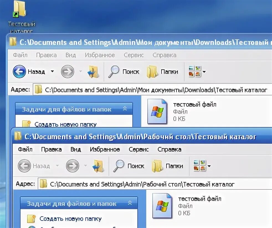The height and width of the screenshot is (228, 272).
Task: Open Избранное menu in Downloads window
Action: coord(100,55)
